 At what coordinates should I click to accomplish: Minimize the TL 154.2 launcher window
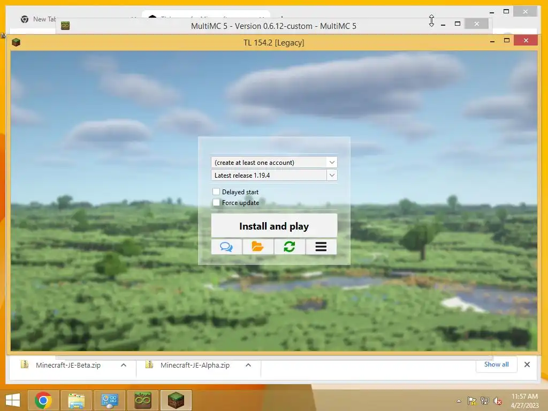point(492,41)
